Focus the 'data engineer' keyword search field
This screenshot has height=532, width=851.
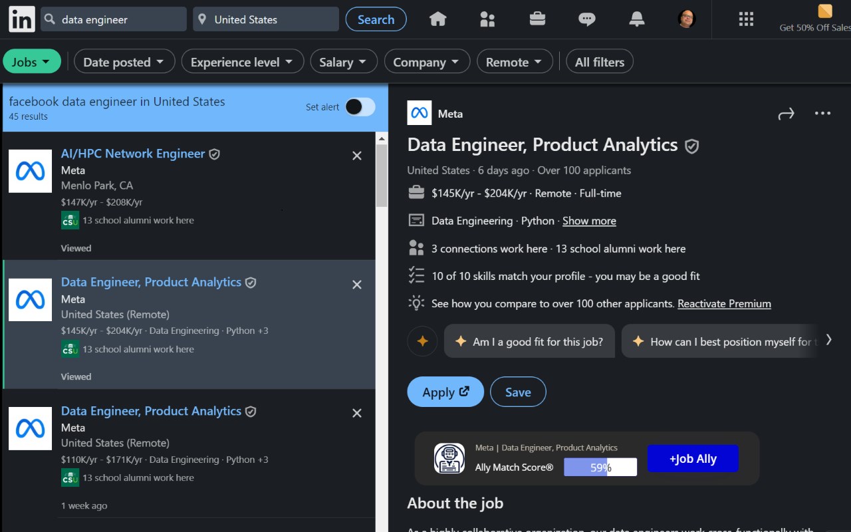pyautogui.click(x=114, y=19)
